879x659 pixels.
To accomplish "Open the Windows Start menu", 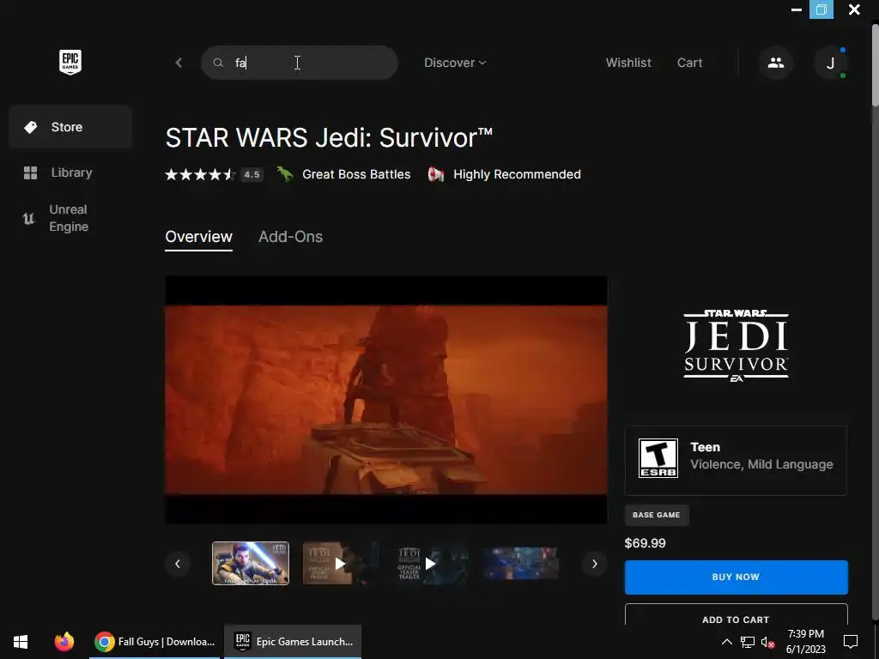I will point(21,642).
